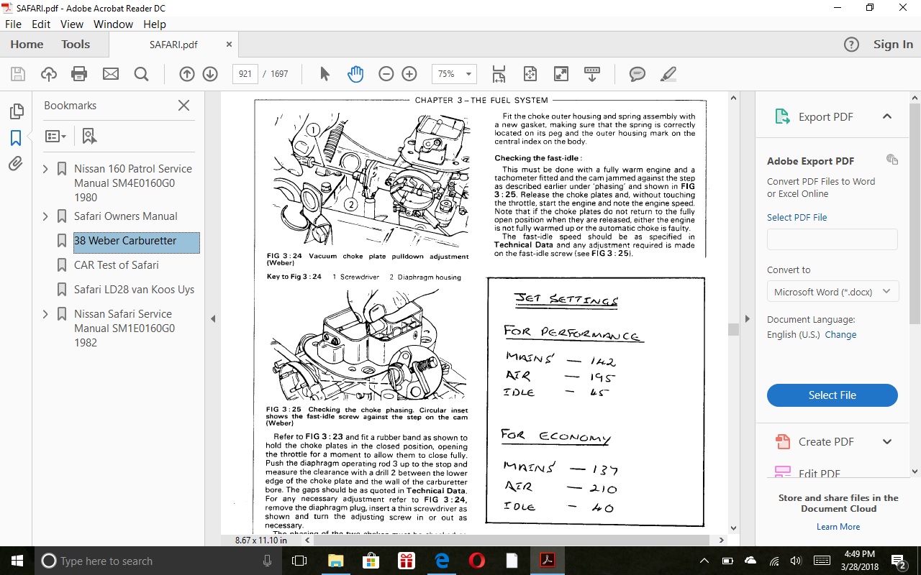
Task: Toggle the Bookmarks panel icon
Action: point(16,138)
